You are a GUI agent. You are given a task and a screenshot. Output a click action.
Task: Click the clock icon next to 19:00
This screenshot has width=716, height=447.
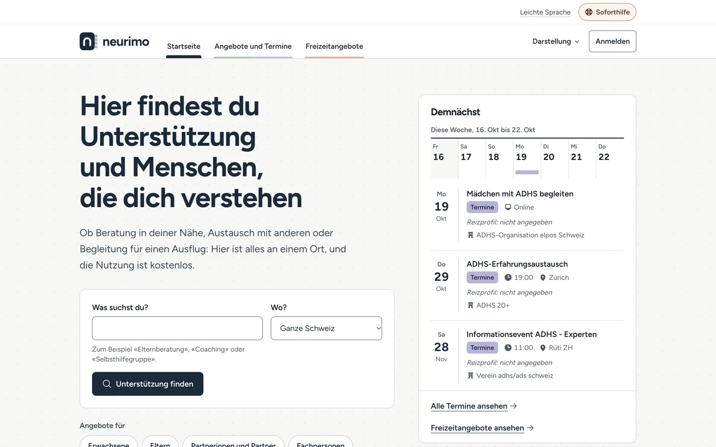508,278
